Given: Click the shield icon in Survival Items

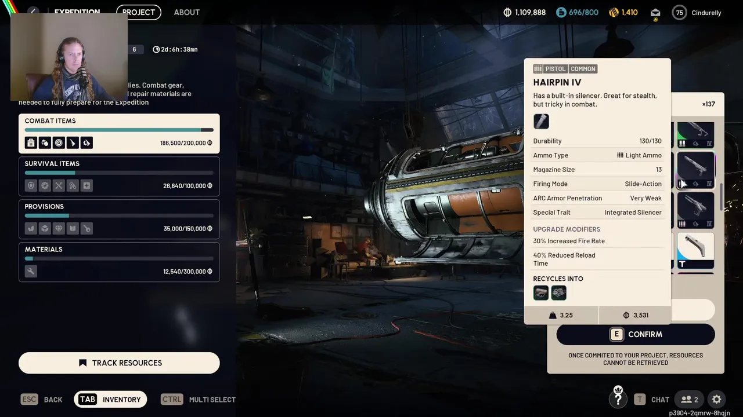Looking at the screenshot, I should pyautogui.click(x=31, y=186).
